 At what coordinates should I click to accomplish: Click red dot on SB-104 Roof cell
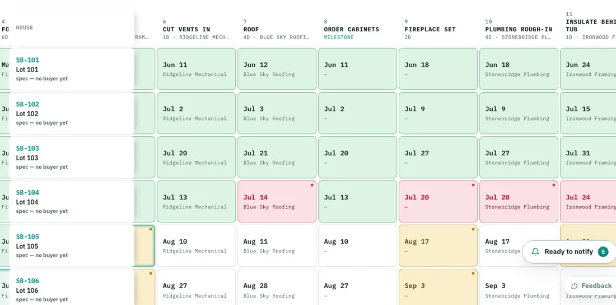tap(312, 185)
